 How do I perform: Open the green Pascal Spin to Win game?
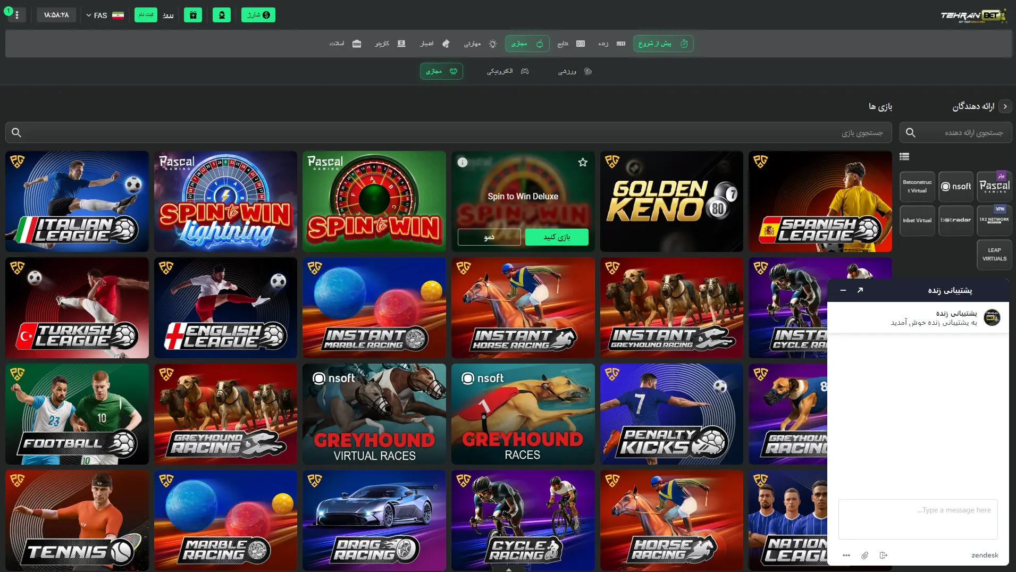(374, 201)
